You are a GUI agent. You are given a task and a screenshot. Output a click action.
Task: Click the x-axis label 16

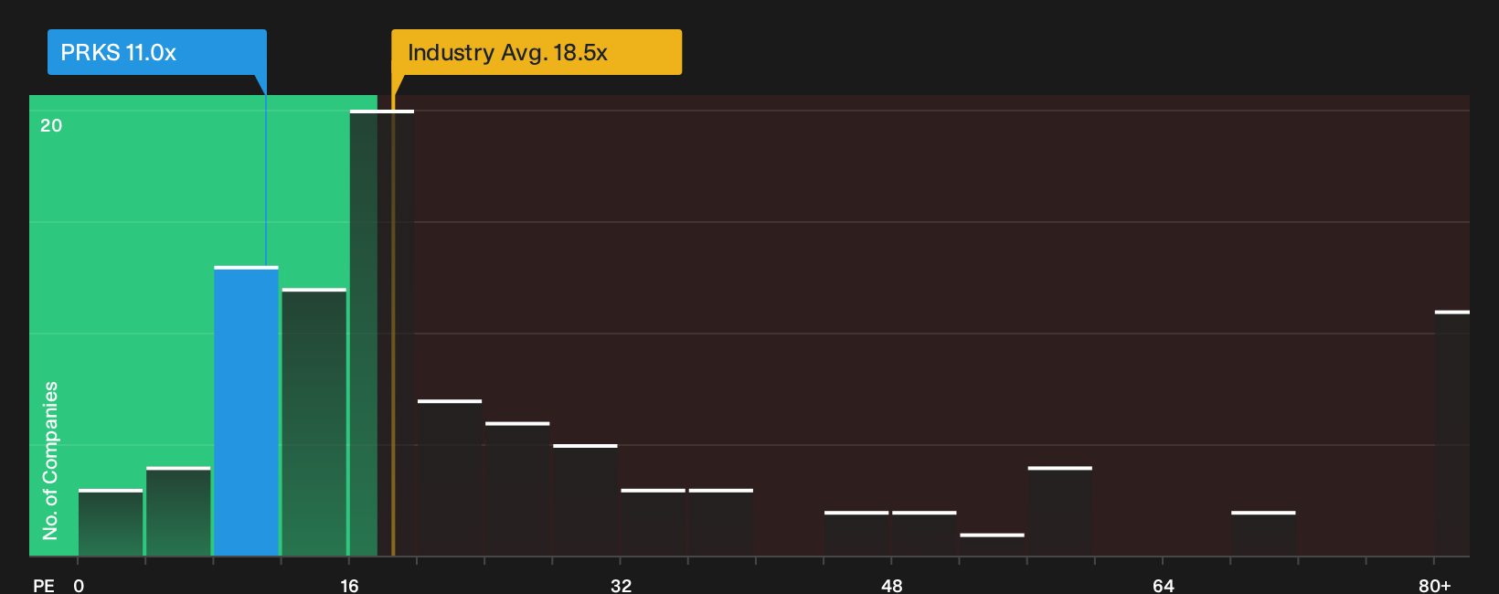(349, 585)
